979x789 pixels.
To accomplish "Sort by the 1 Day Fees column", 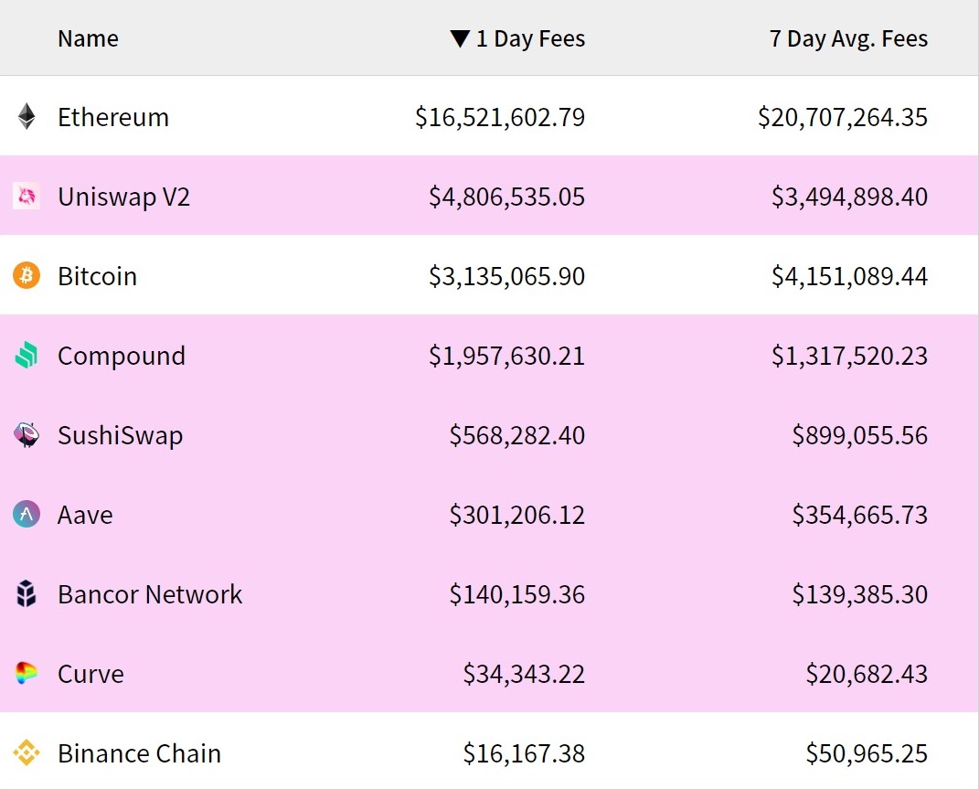I will 530,39.
